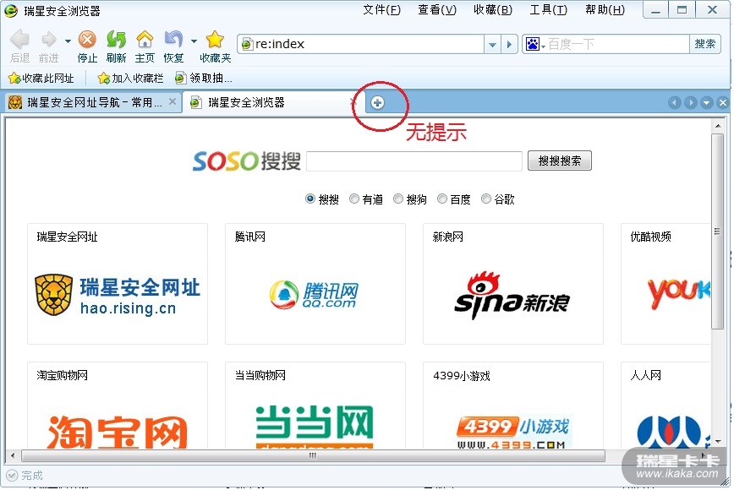
Task: Click the Refresh (刷新) icon
Action: (x=116, y=40)
